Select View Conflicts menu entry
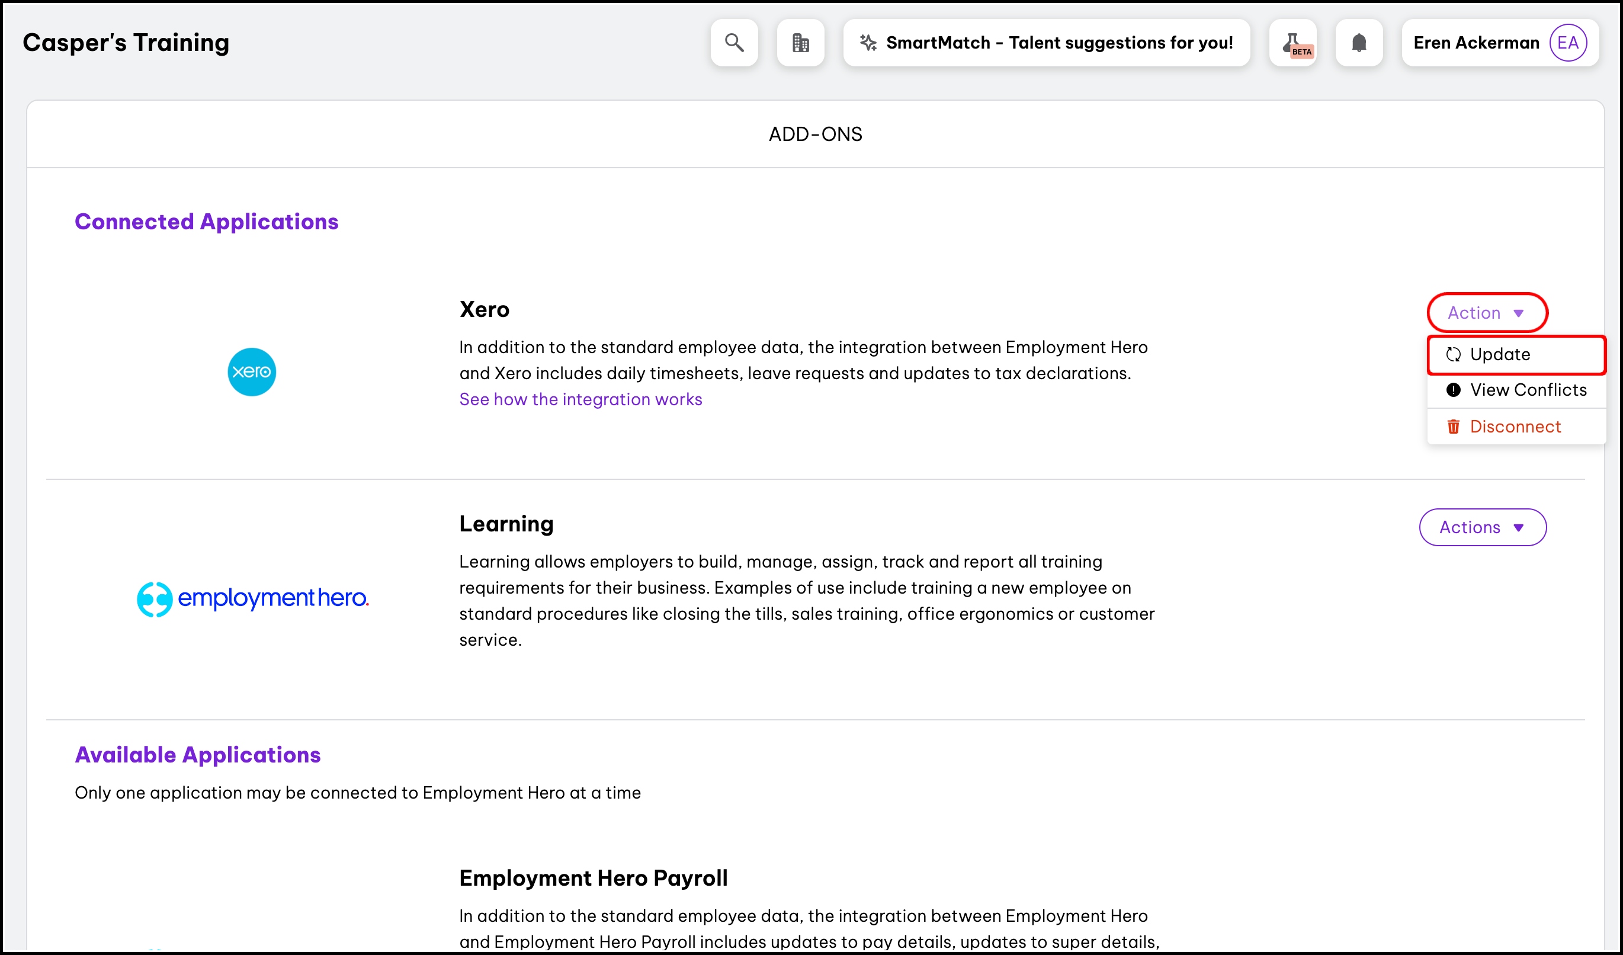1623x955 pixels. click(x=1528, y=390)
